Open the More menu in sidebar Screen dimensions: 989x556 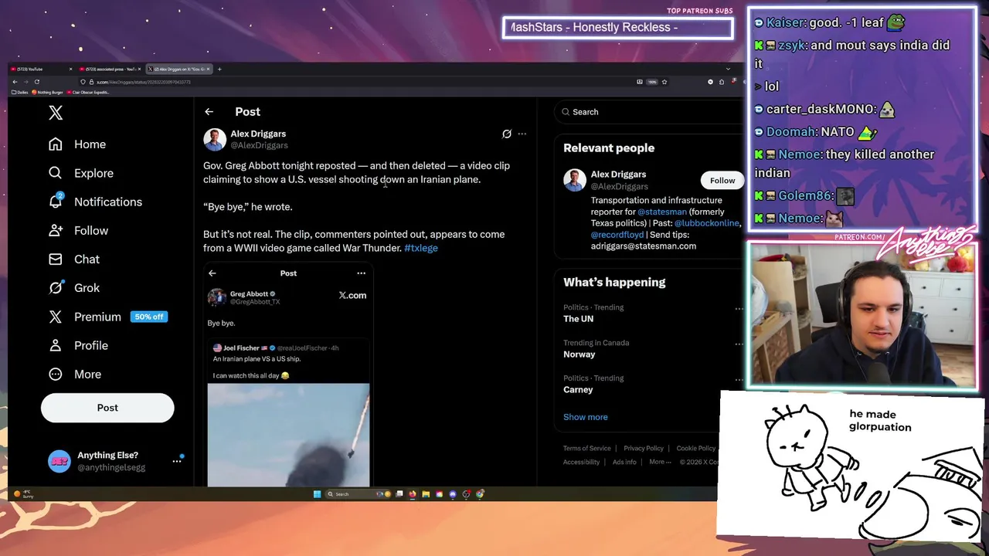[75, 374]
